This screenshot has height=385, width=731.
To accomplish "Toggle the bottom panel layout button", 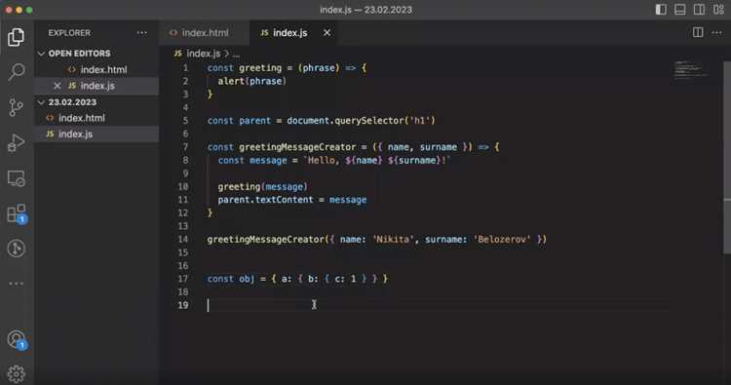I will 679,10.
